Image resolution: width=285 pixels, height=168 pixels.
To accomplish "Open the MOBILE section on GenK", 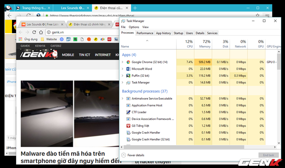I will 68,55.
